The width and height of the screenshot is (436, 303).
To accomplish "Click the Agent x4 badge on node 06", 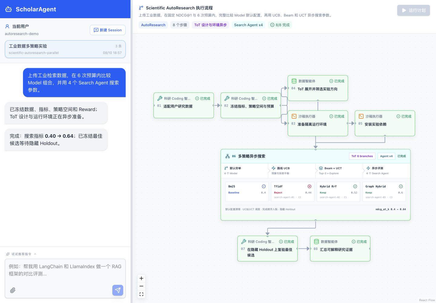I will coord(386,156).
